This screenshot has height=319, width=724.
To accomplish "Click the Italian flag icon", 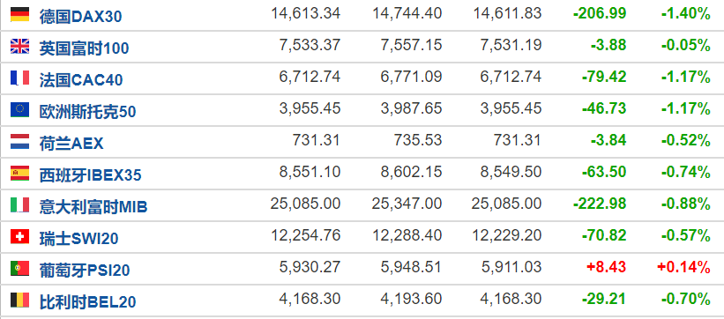I will coord(20,204).
